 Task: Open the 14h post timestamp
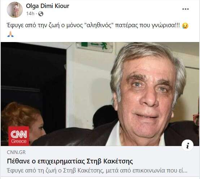tap(30, 13)
